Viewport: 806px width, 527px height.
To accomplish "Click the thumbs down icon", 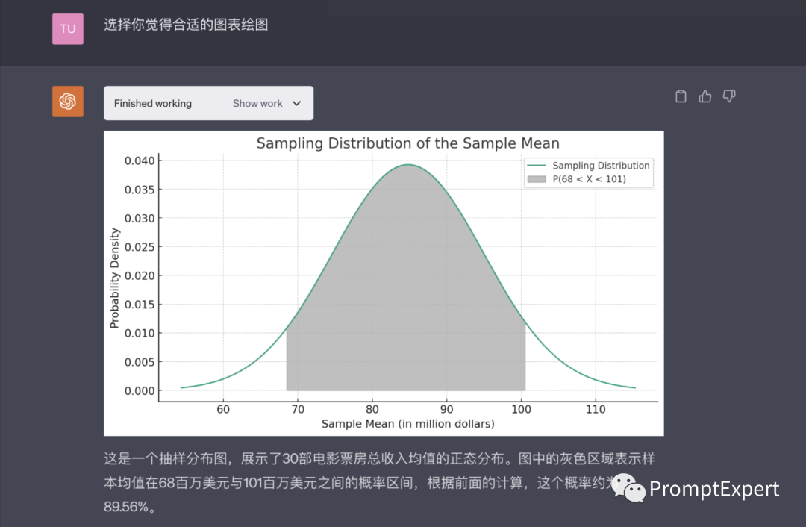I will click(729, 96).
